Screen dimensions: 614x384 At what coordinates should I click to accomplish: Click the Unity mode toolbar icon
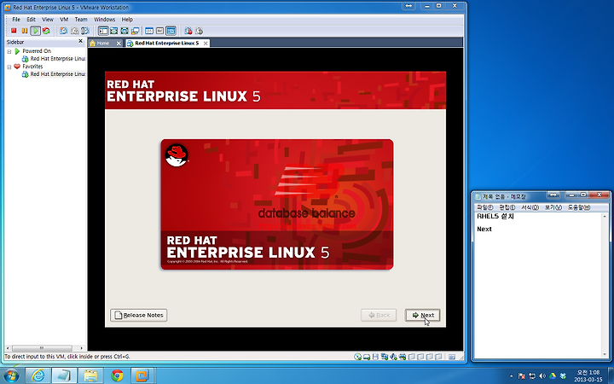[135, 31]
